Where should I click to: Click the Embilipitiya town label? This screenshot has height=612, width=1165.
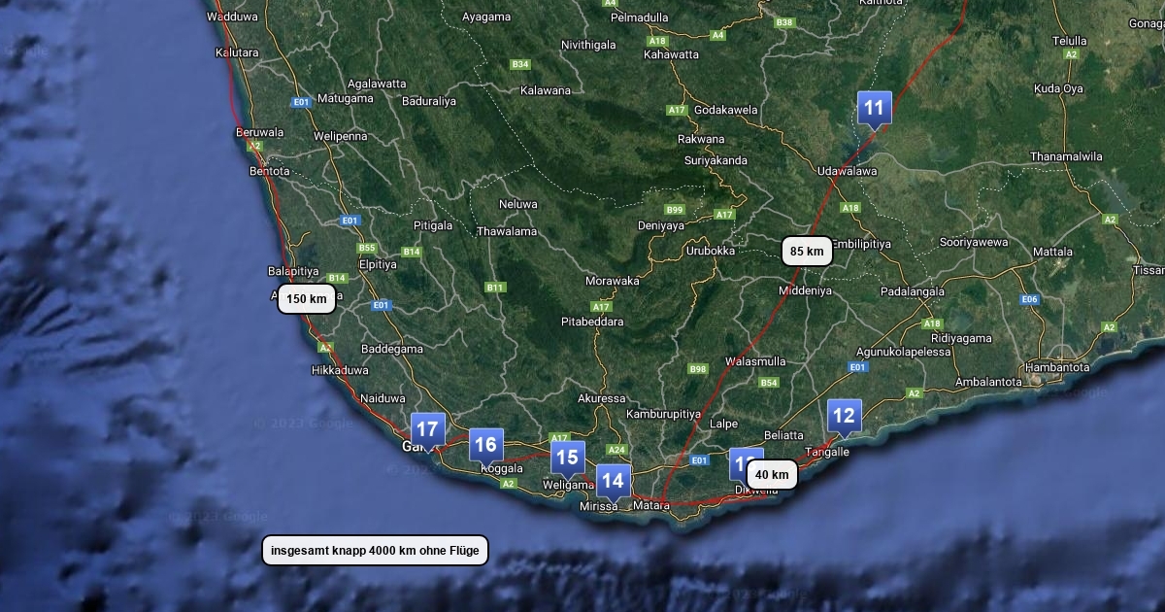pos(862,244)
